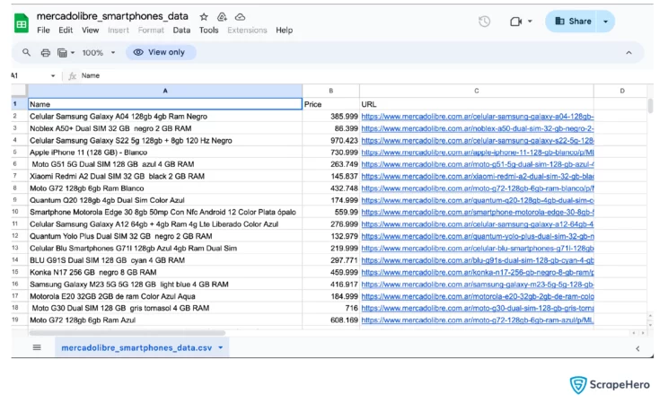Open the Share options dropdown arrow
Viewport: 668px width, 403px height.
pos(606,22)
